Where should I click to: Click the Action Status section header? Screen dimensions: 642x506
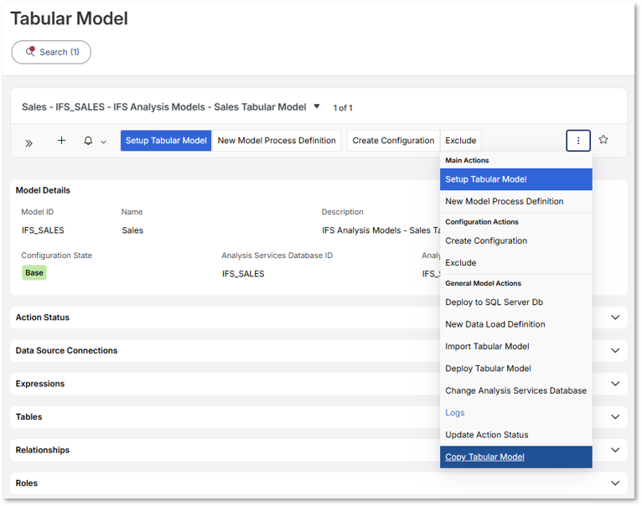coord(43,318)
